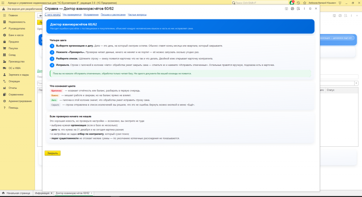Screen dimensions: 362x197
Task: Open Продажи section bag icon
Action: point(4,42)
